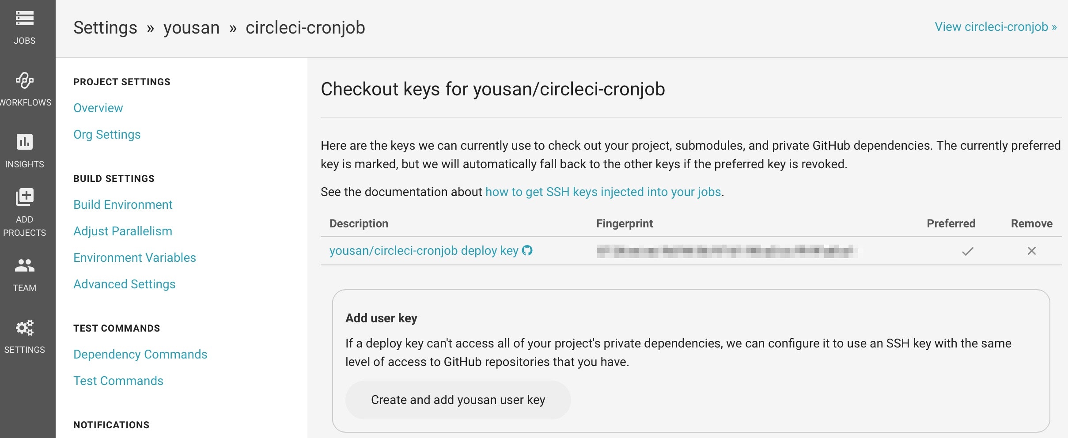Select Build Environment settings
This screenshot has height=438, width=1068.
pos(123,205)
